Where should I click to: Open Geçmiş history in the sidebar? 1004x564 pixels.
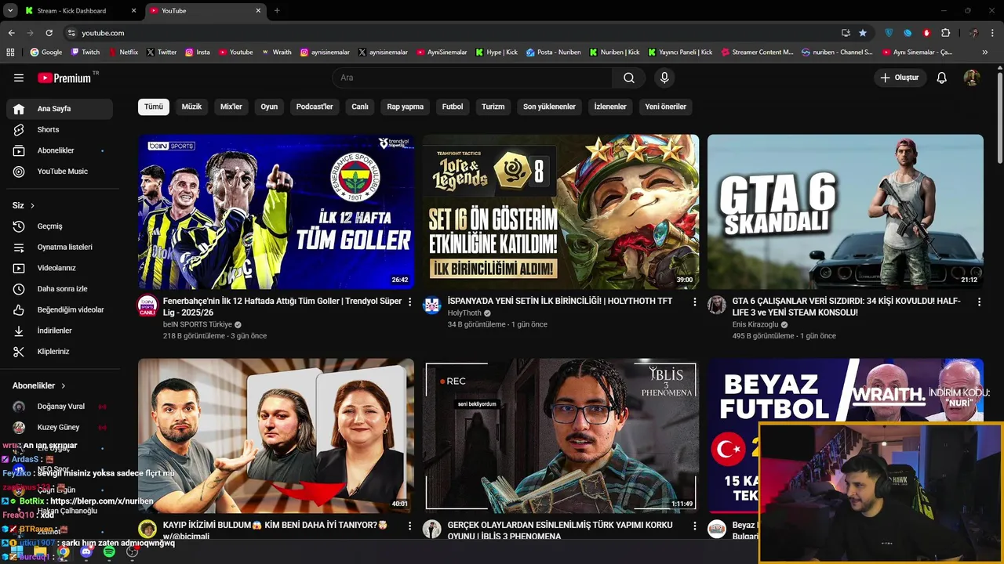pyautogui.click(x=60, y=226)
